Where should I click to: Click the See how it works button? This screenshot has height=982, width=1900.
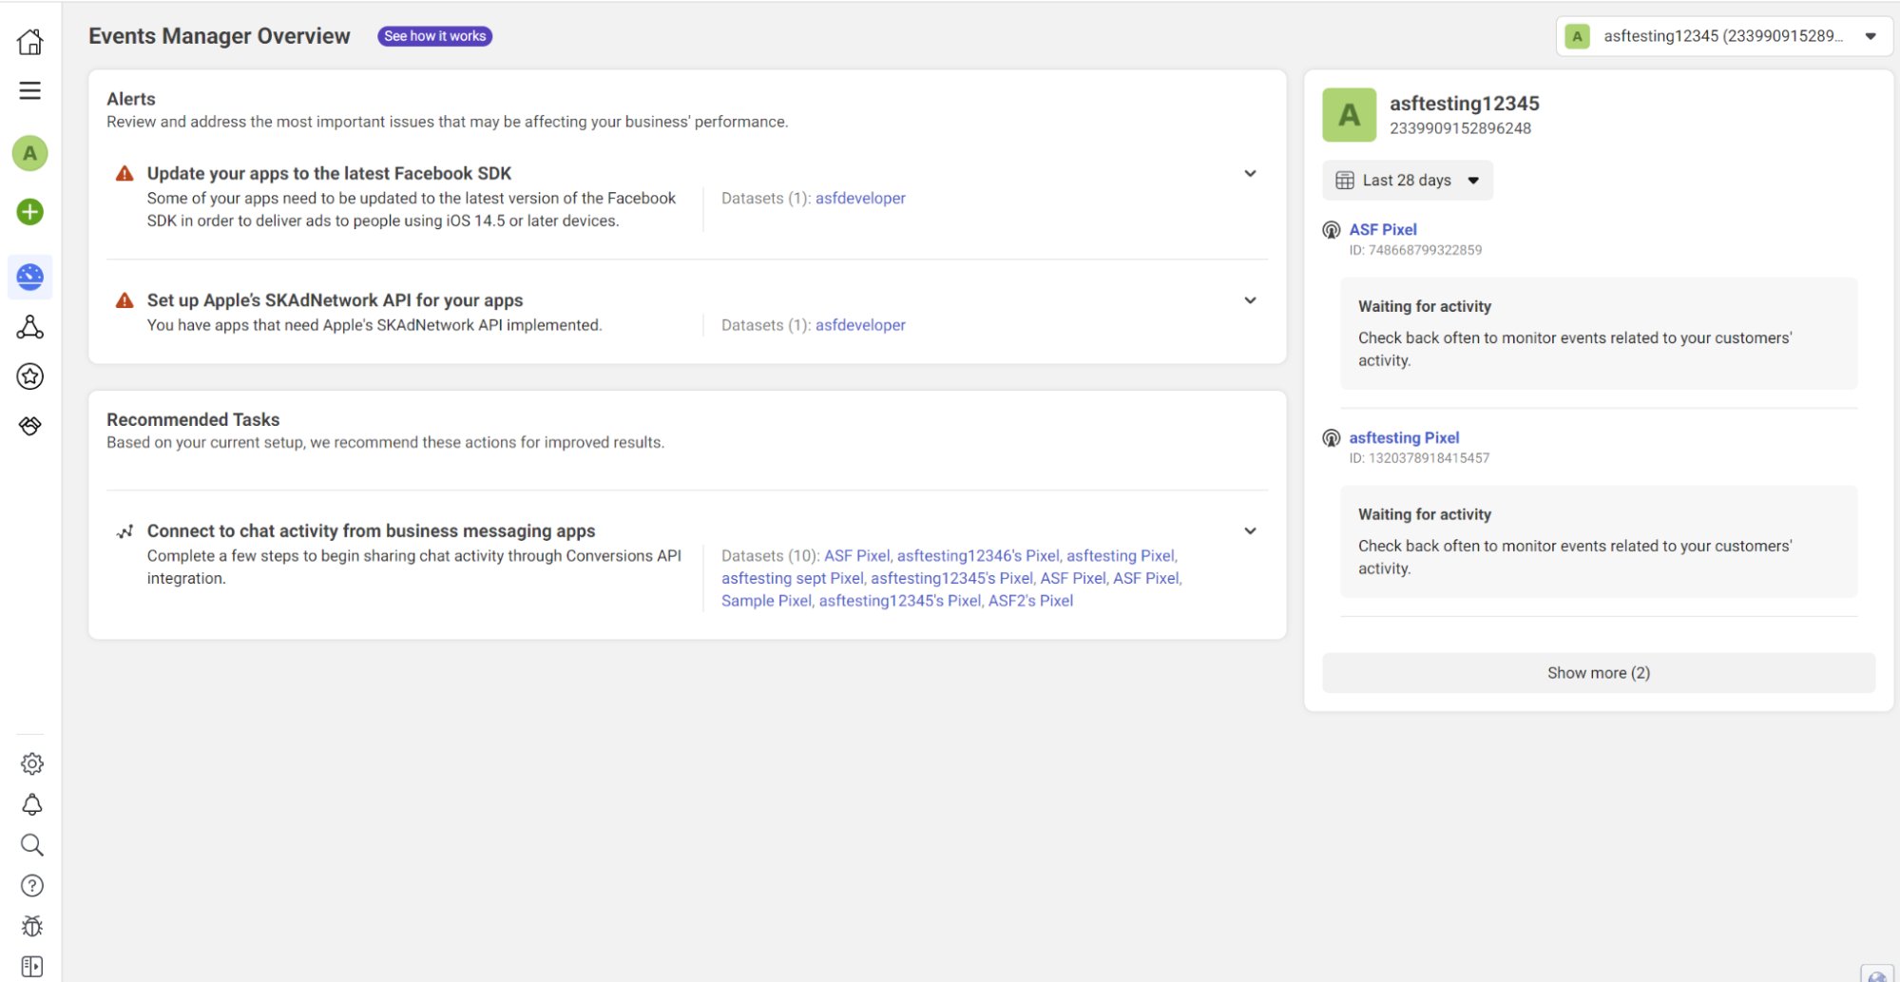click(435, 36)
